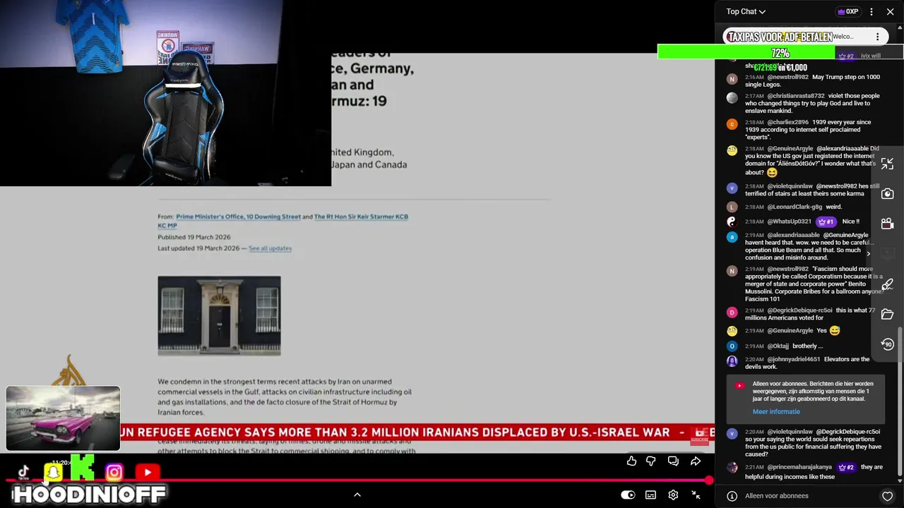This screenshot has width=904, height=508.
Task: Open the folder icon in side toolbar
Action: [888, 314]
